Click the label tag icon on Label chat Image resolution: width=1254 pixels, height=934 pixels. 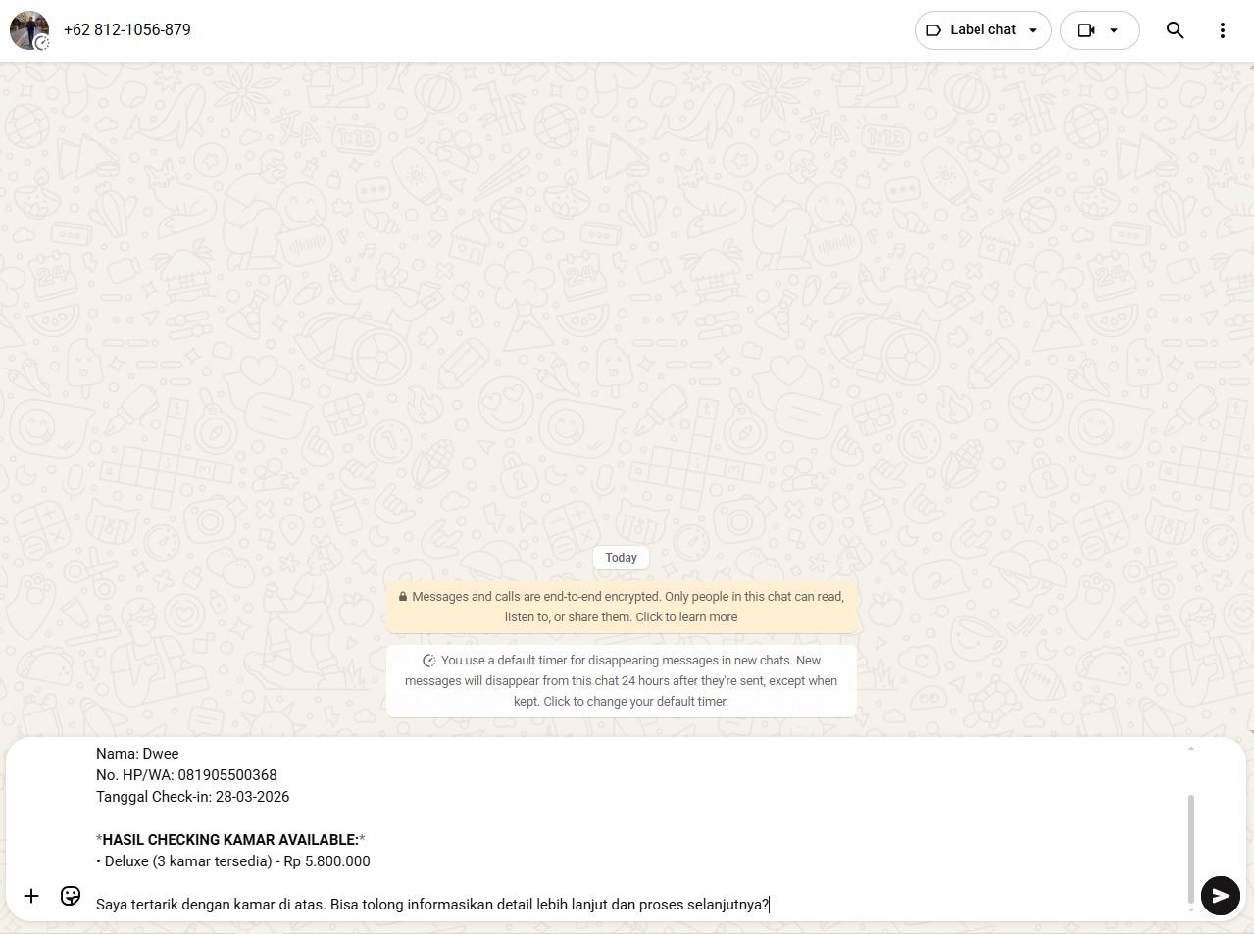[931, 29]
